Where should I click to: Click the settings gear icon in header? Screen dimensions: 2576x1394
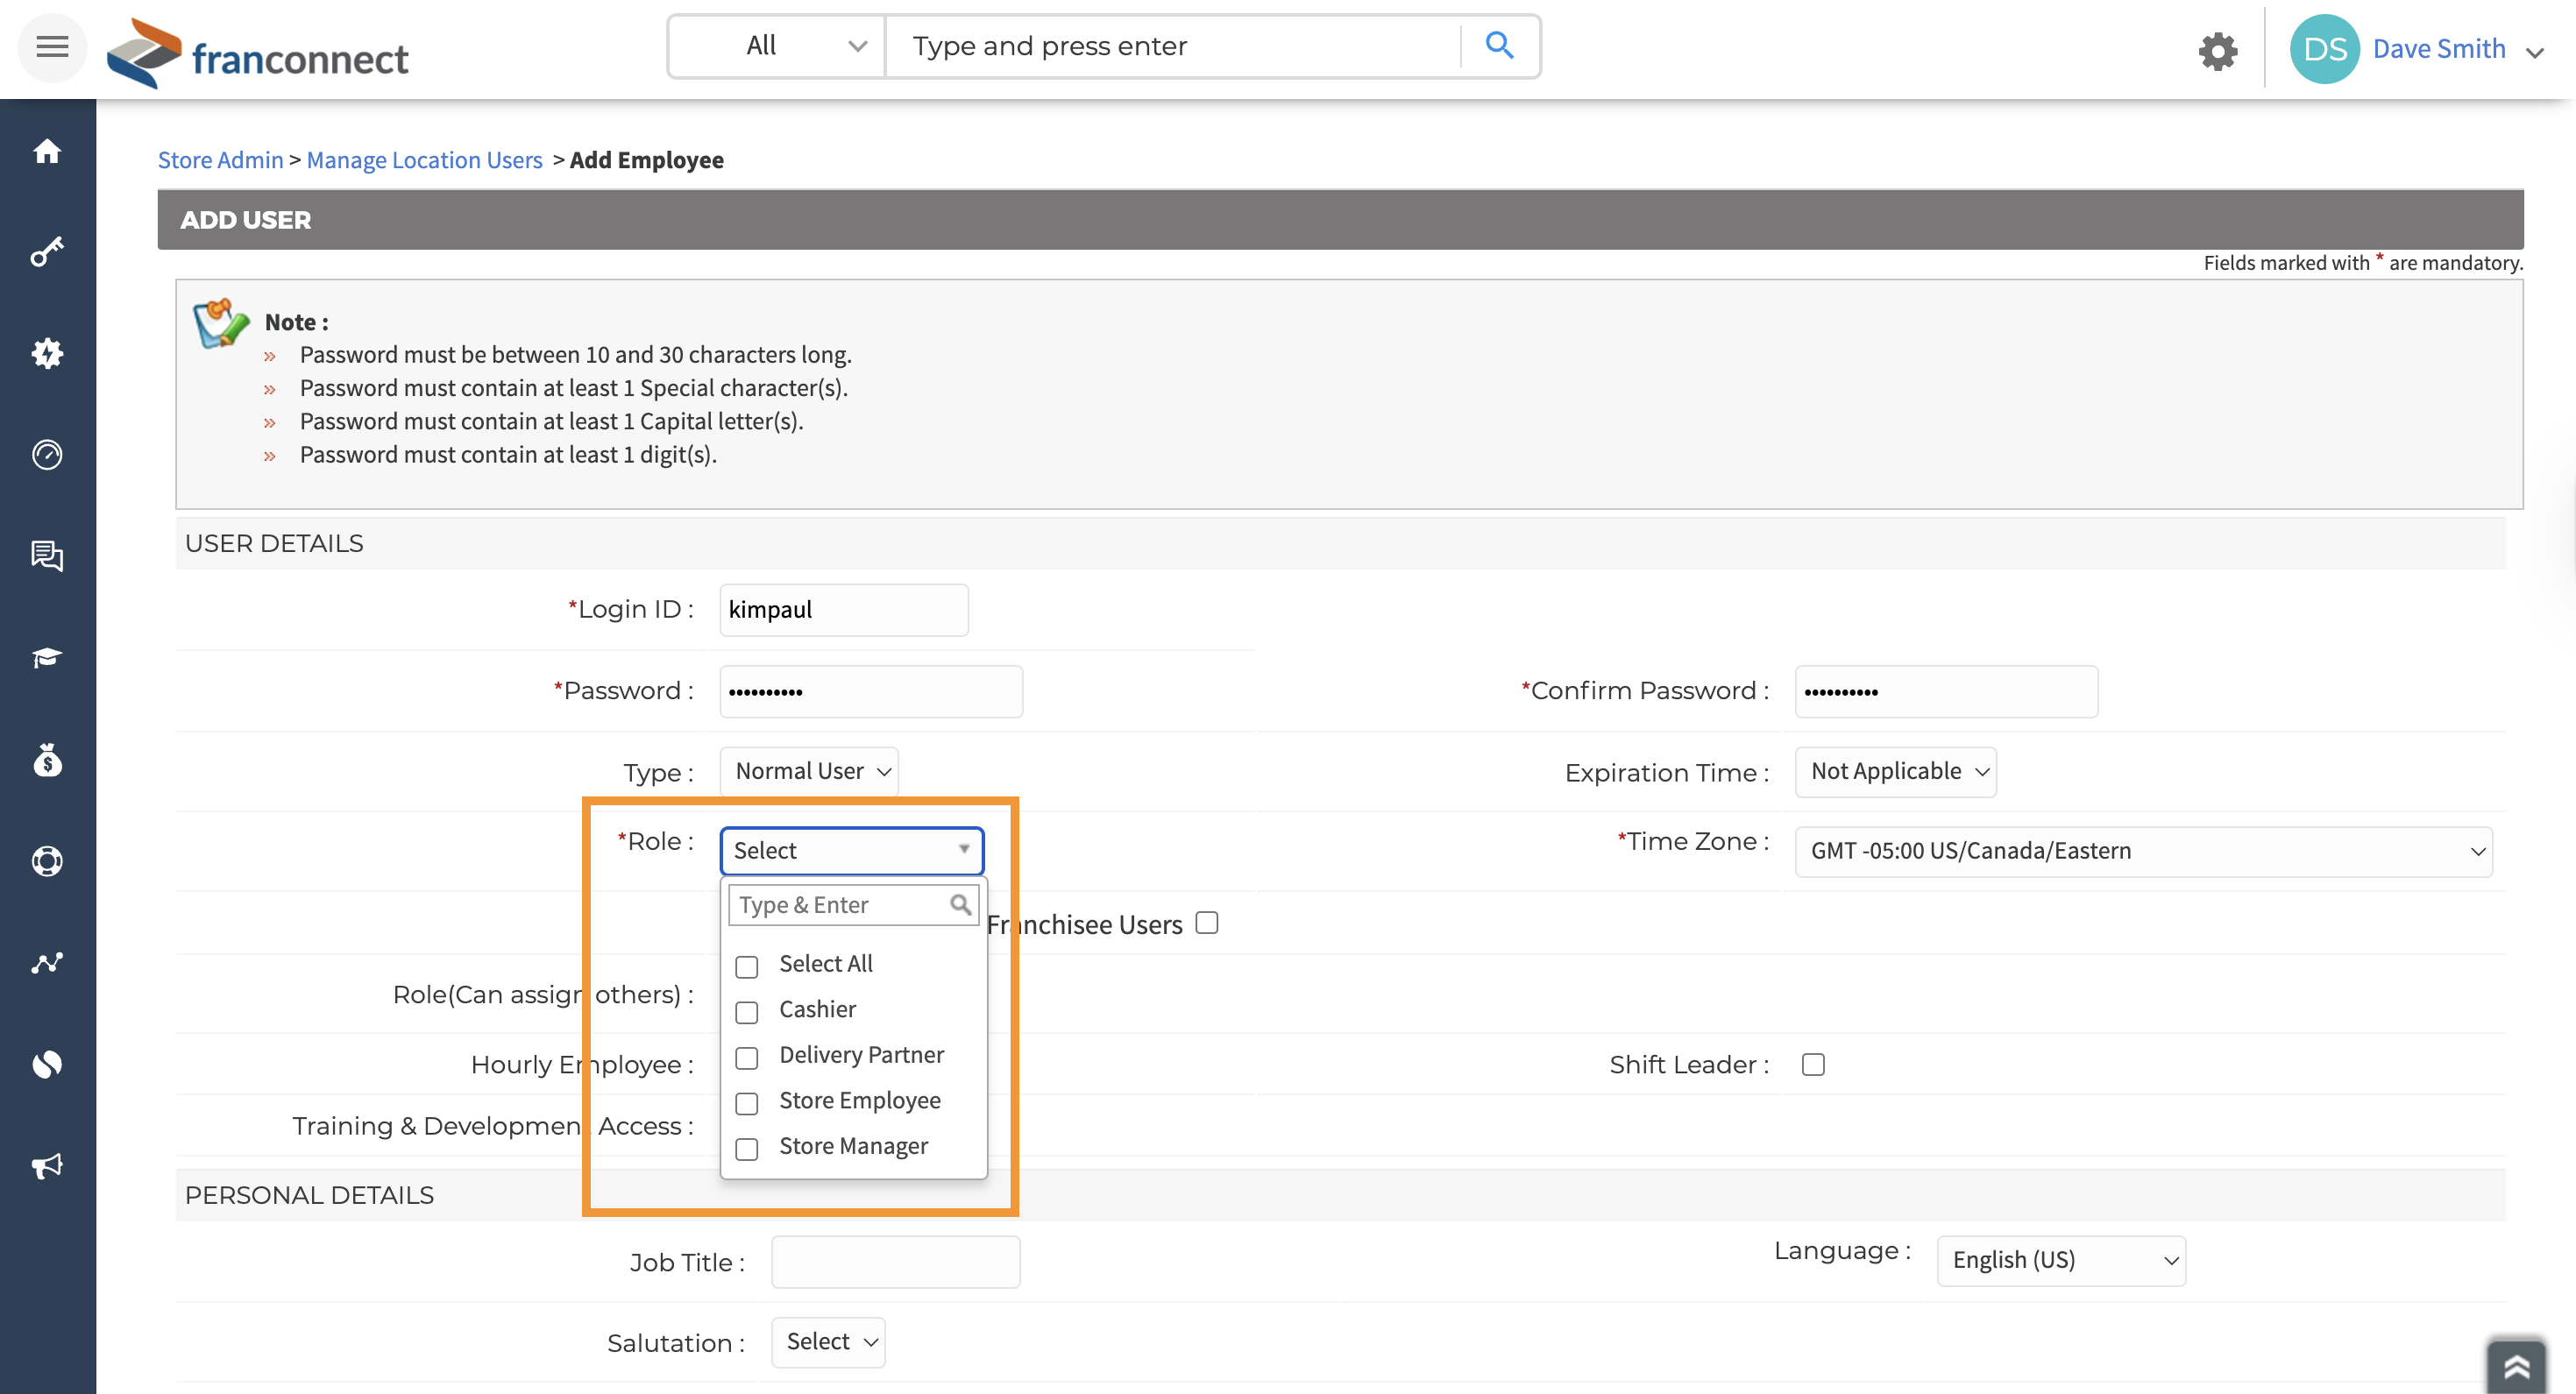click(2217, 50)
